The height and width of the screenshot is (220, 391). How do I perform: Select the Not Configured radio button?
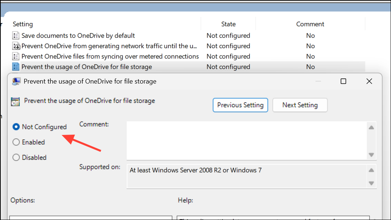click(x=15, y=127)
